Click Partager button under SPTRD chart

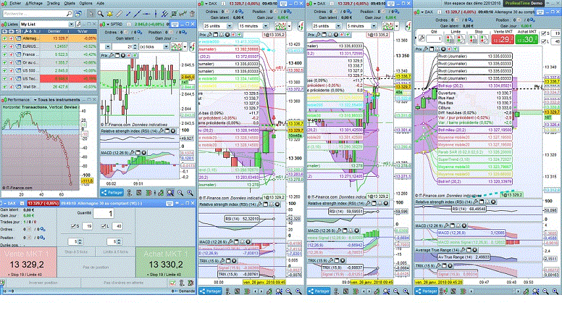pyautogui.click(x=112, y=192)
